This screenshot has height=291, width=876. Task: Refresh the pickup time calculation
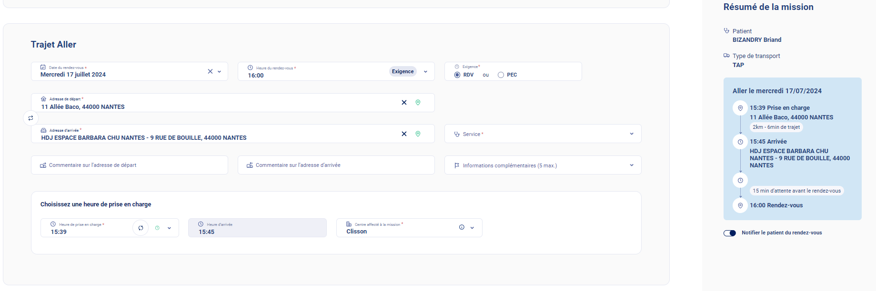coord(141,228)
